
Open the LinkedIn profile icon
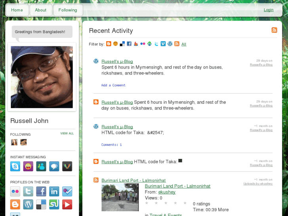(54, 191)
